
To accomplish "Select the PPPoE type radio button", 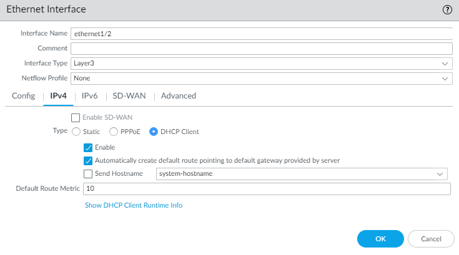I will point(114,132).
